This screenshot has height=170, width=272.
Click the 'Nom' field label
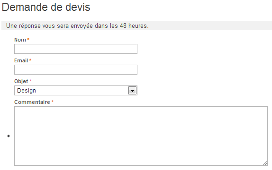20,40
